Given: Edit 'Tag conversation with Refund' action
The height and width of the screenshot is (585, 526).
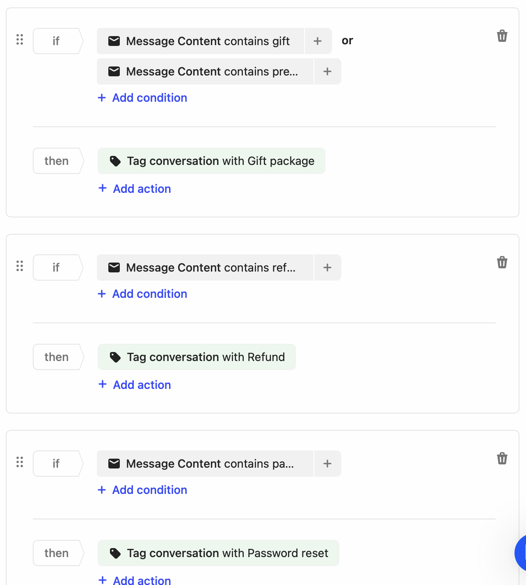Looking at the screenshot, I should (x=197, y=357).
